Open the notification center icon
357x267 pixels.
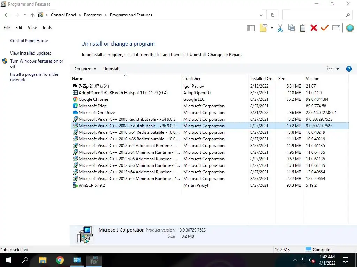pos(345,260)
